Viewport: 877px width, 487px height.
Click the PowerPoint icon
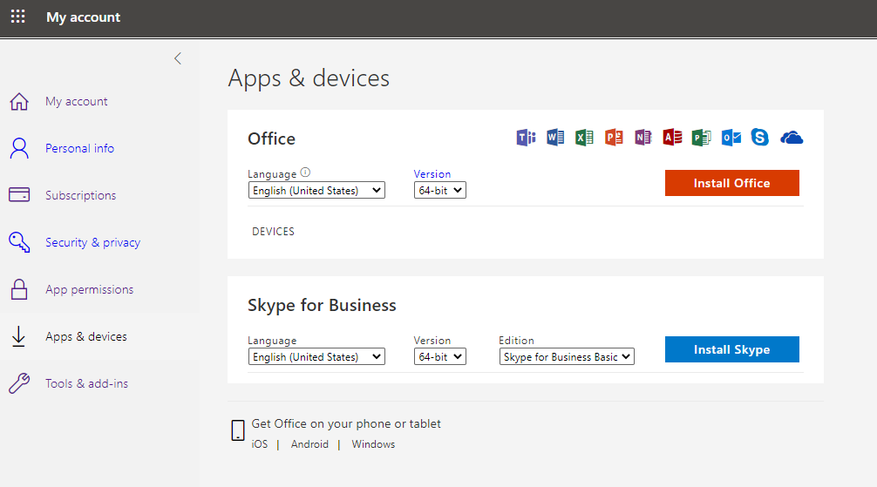tap(614, 137)
